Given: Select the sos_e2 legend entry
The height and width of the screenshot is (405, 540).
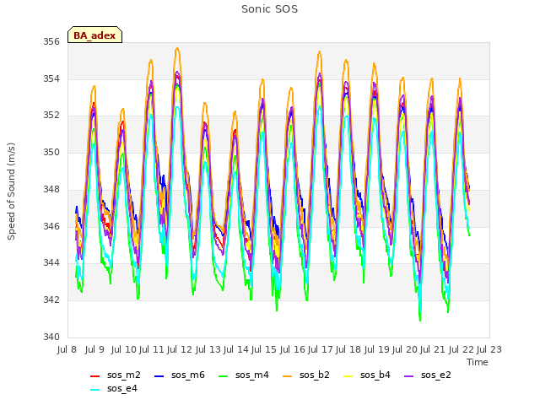Looking at the screenshot, I should pos(428,375).
